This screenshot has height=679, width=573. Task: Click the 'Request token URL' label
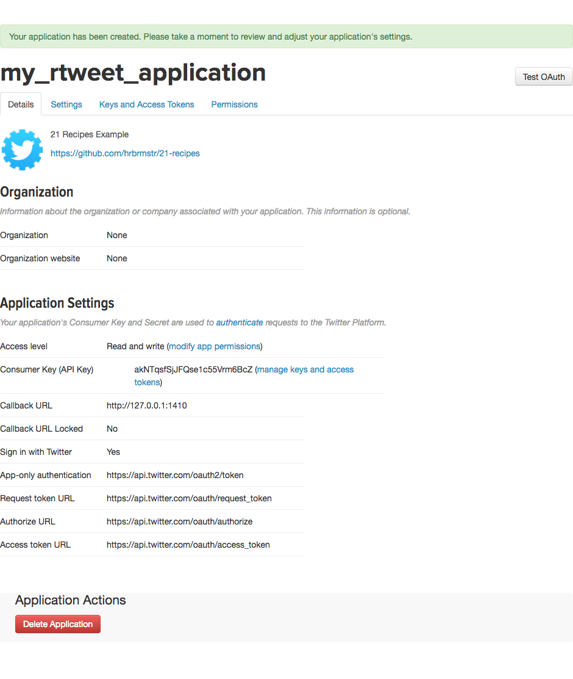tap(37, 498)
